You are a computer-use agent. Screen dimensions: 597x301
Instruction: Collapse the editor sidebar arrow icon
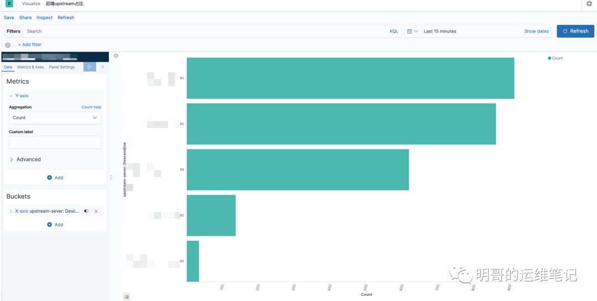point(116,56)
